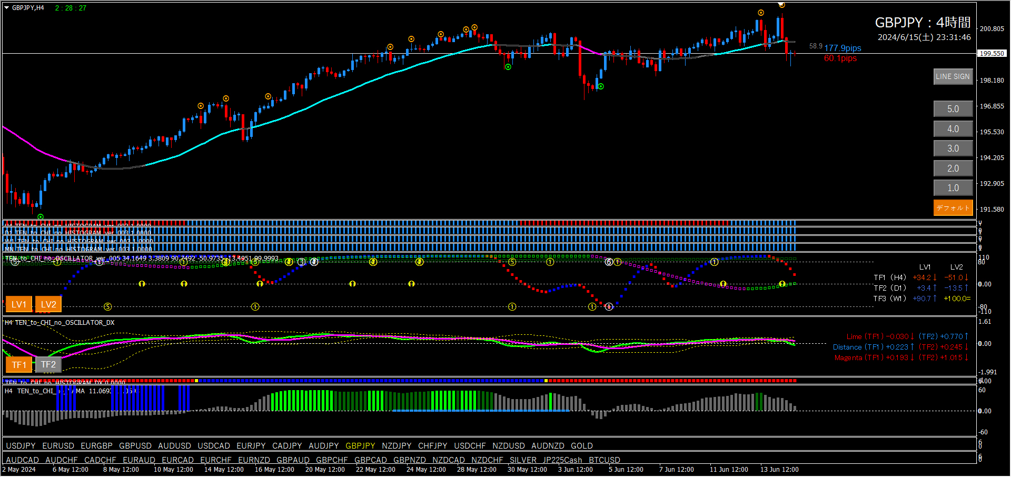Switch chart to USDCHF
The width and height of the screenshot is (1011, 477).
point(470,446)
